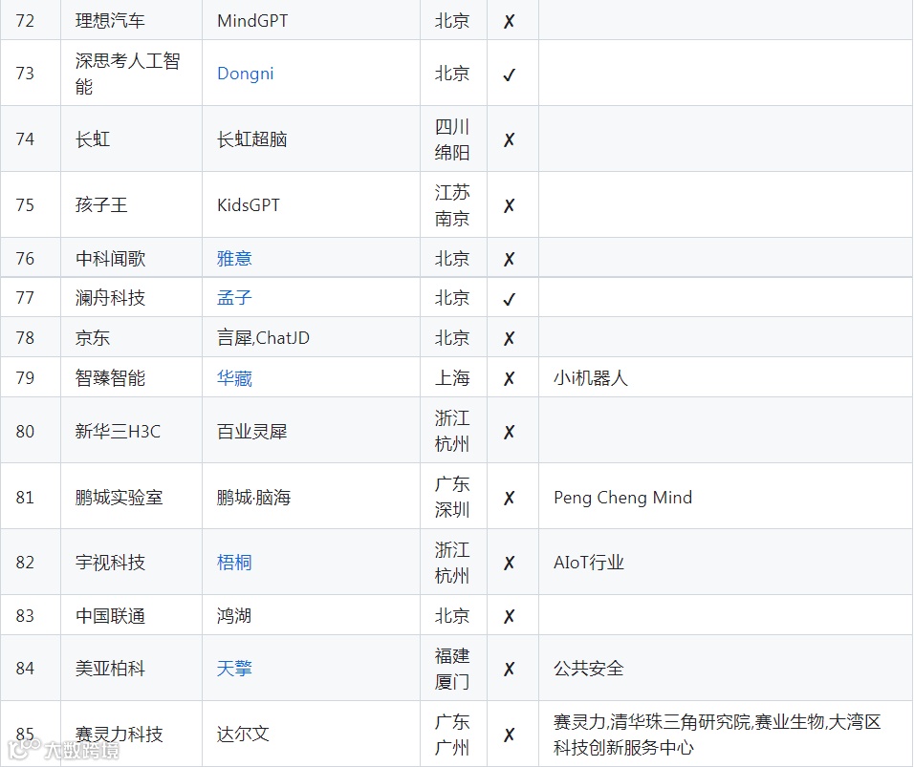Click the Peng Cheng Mind note
This screenshot has height=767, width=914.
622,498
